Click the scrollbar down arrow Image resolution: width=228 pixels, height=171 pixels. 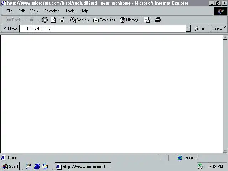225,151
